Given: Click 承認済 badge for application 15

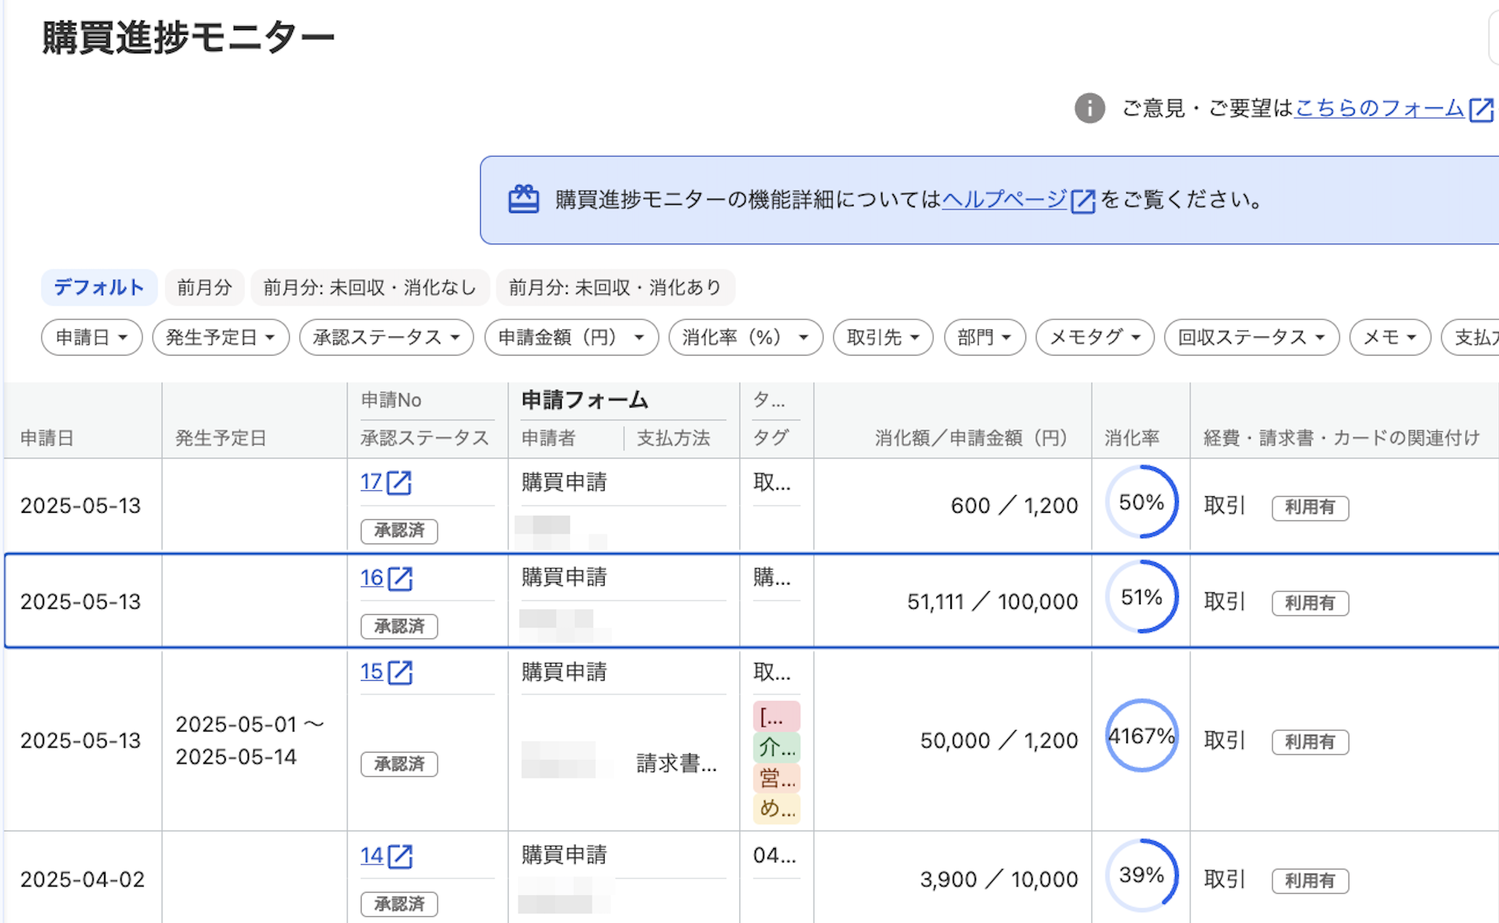Looking at the screenshot, I should 399,764.
